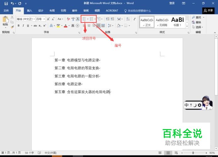Click the line spacing icon
This screenshot has width=218, height=157.
(109, 26)
